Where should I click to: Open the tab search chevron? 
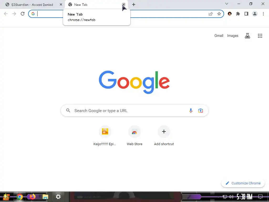tap(227, 4)
